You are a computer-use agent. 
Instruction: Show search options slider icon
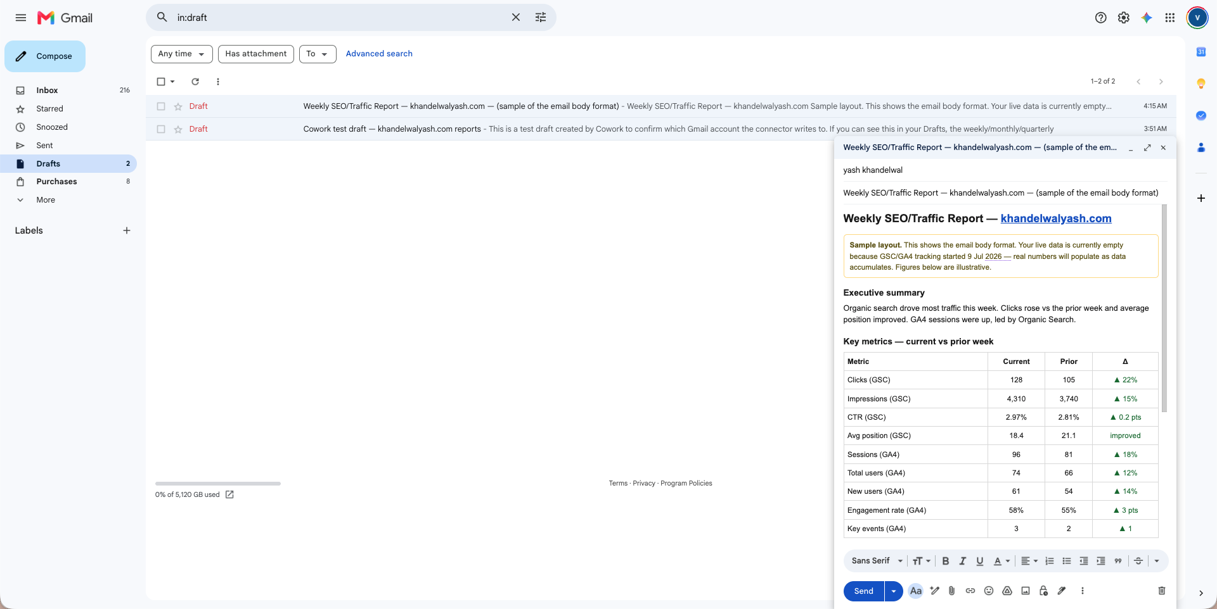tap(540, 18)
